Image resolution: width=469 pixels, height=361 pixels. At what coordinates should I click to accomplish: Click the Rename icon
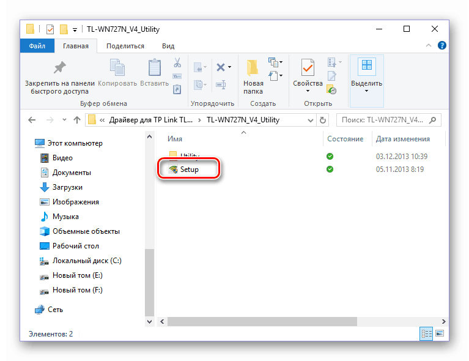click(x=221, y=84)
